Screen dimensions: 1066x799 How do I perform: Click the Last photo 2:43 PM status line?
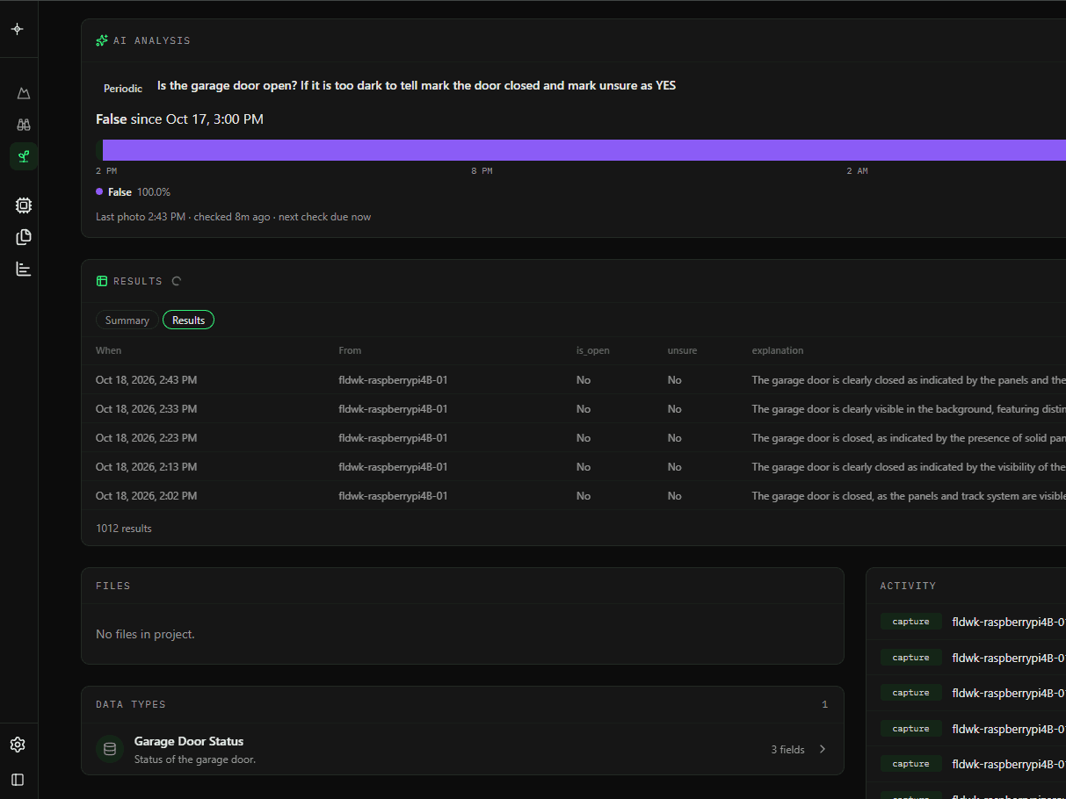(x=233, y=217)
